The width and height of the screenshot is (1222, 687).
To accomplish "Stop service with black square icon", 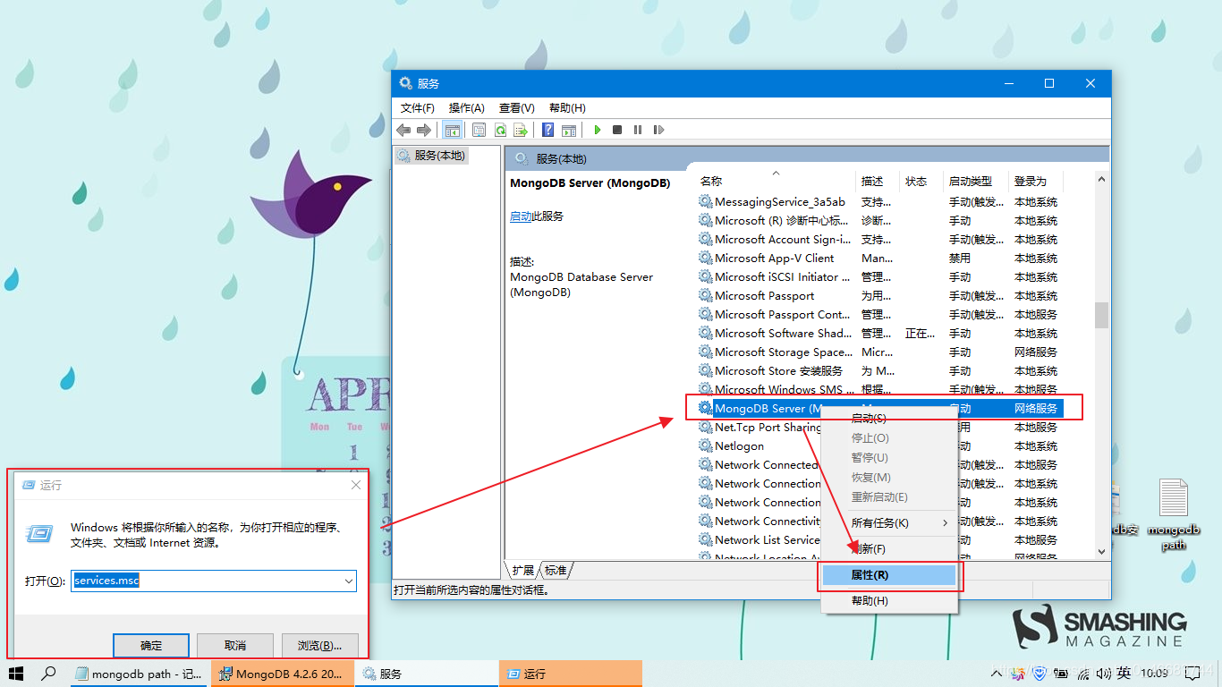I will coord(617,130).
